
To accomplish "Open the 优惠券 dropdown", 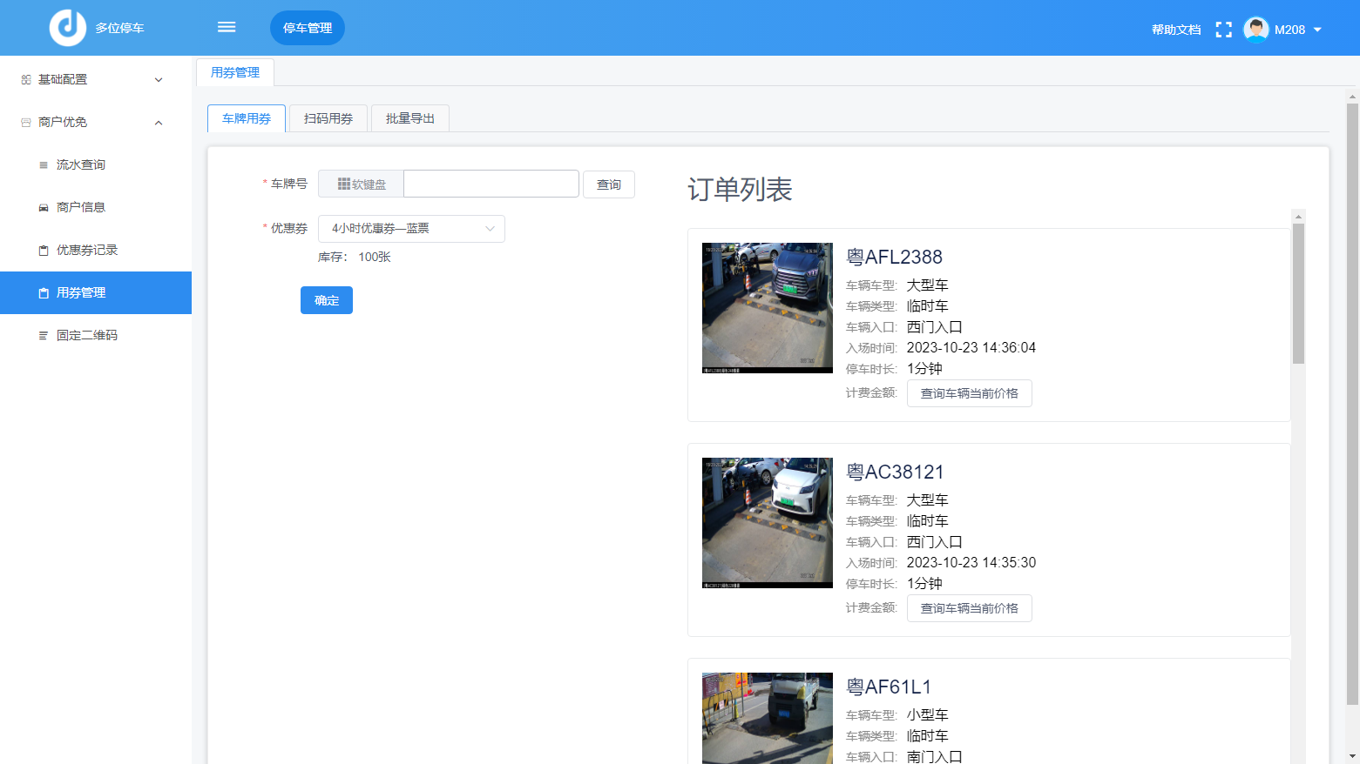I will click(x=411, y=228).
